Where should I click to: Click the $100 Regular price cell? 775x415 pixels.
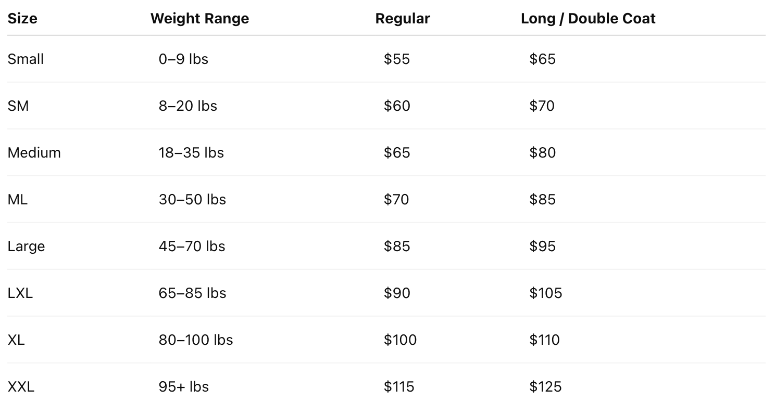pos(400,340)
